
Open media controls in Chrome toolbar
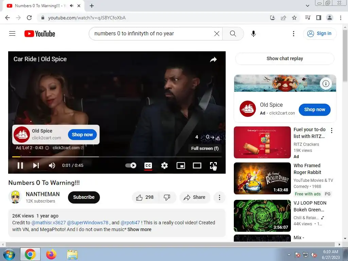pos(308,18)
